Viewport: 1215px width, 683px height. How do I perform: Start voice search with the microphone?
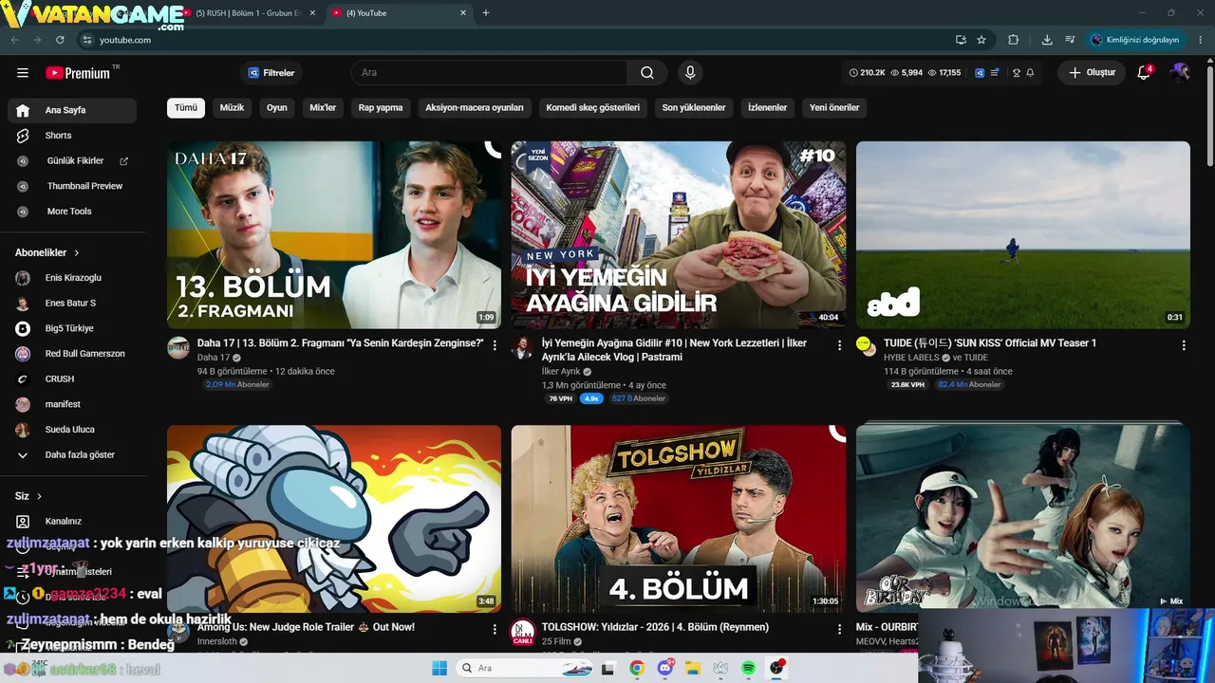coord(690,73)
